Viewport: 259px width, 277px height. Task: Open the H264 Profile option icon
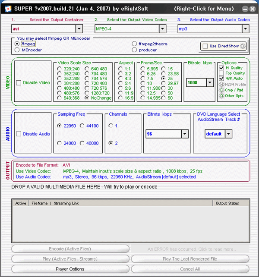[x=221, y=84]
